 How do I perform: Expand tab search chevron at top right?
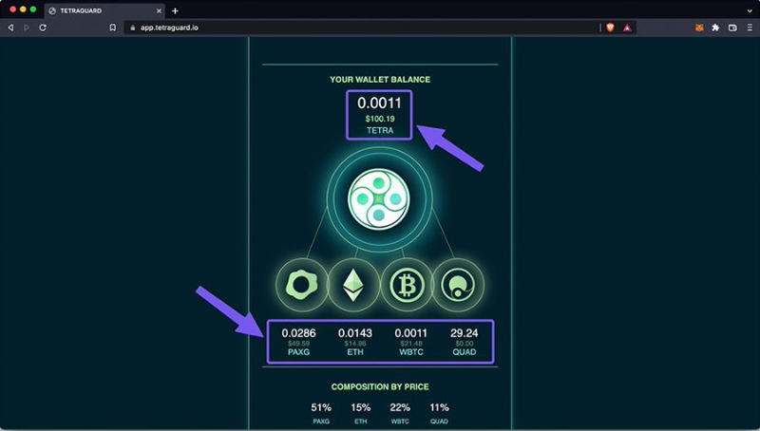pyautogui.click(x=750, y=10)
